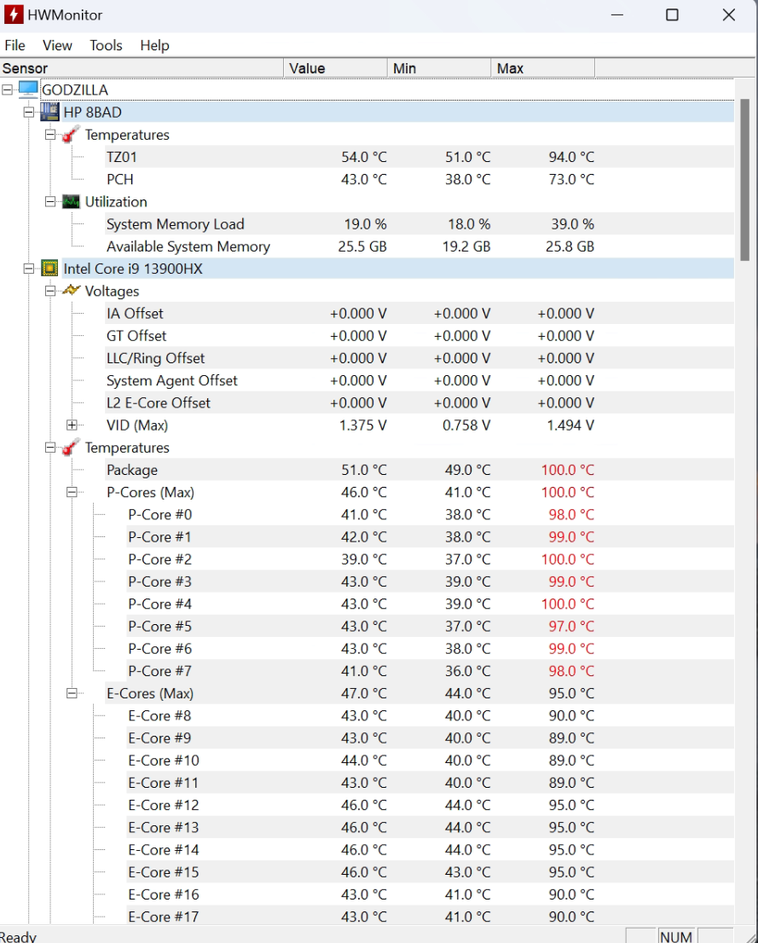The height and width of the screenshot is (943, 758).
Task: Select the E-Core #10 row
Action: point(430,761)
